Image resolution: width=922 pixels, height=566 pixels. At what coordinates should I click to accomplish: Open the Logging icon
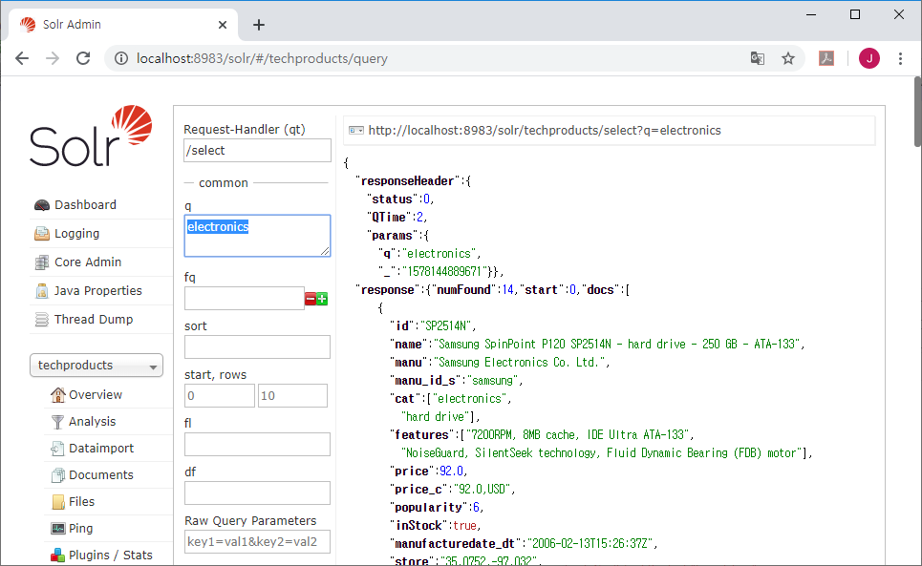(x=42, y=234)
